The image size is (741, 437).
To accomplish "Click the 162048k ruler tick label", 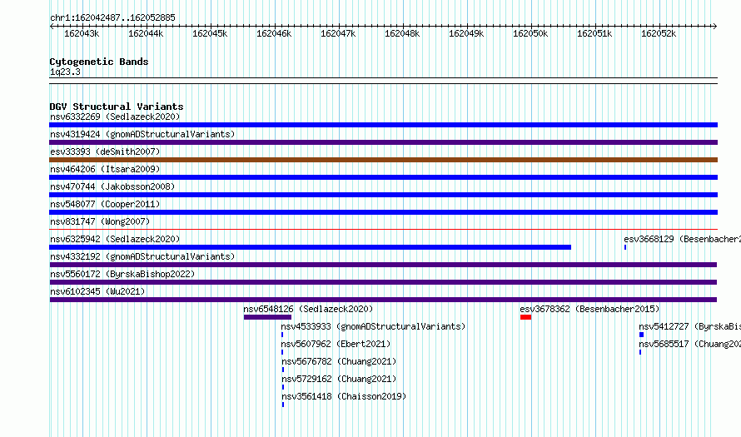I will (402, 33).
